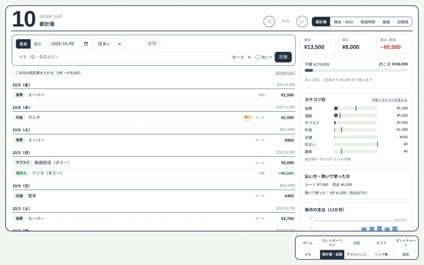424x265 pixels.
Task: Check the 勢いで checkbox
Action: [258, 57]
